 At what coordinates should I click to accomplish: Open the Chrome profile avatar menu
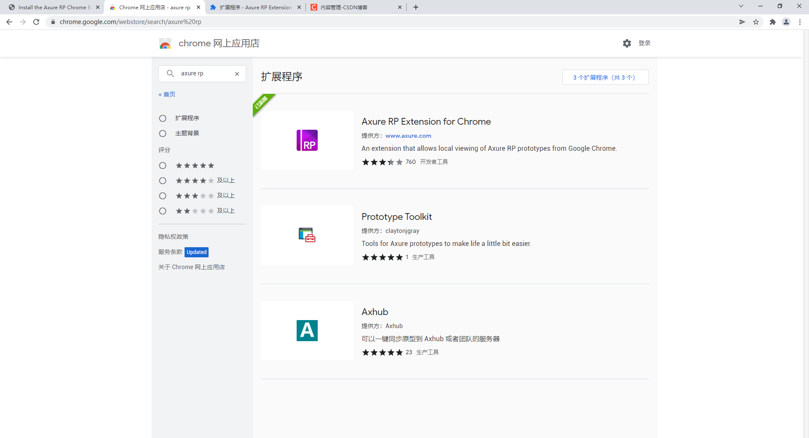(x=786, y=22)
